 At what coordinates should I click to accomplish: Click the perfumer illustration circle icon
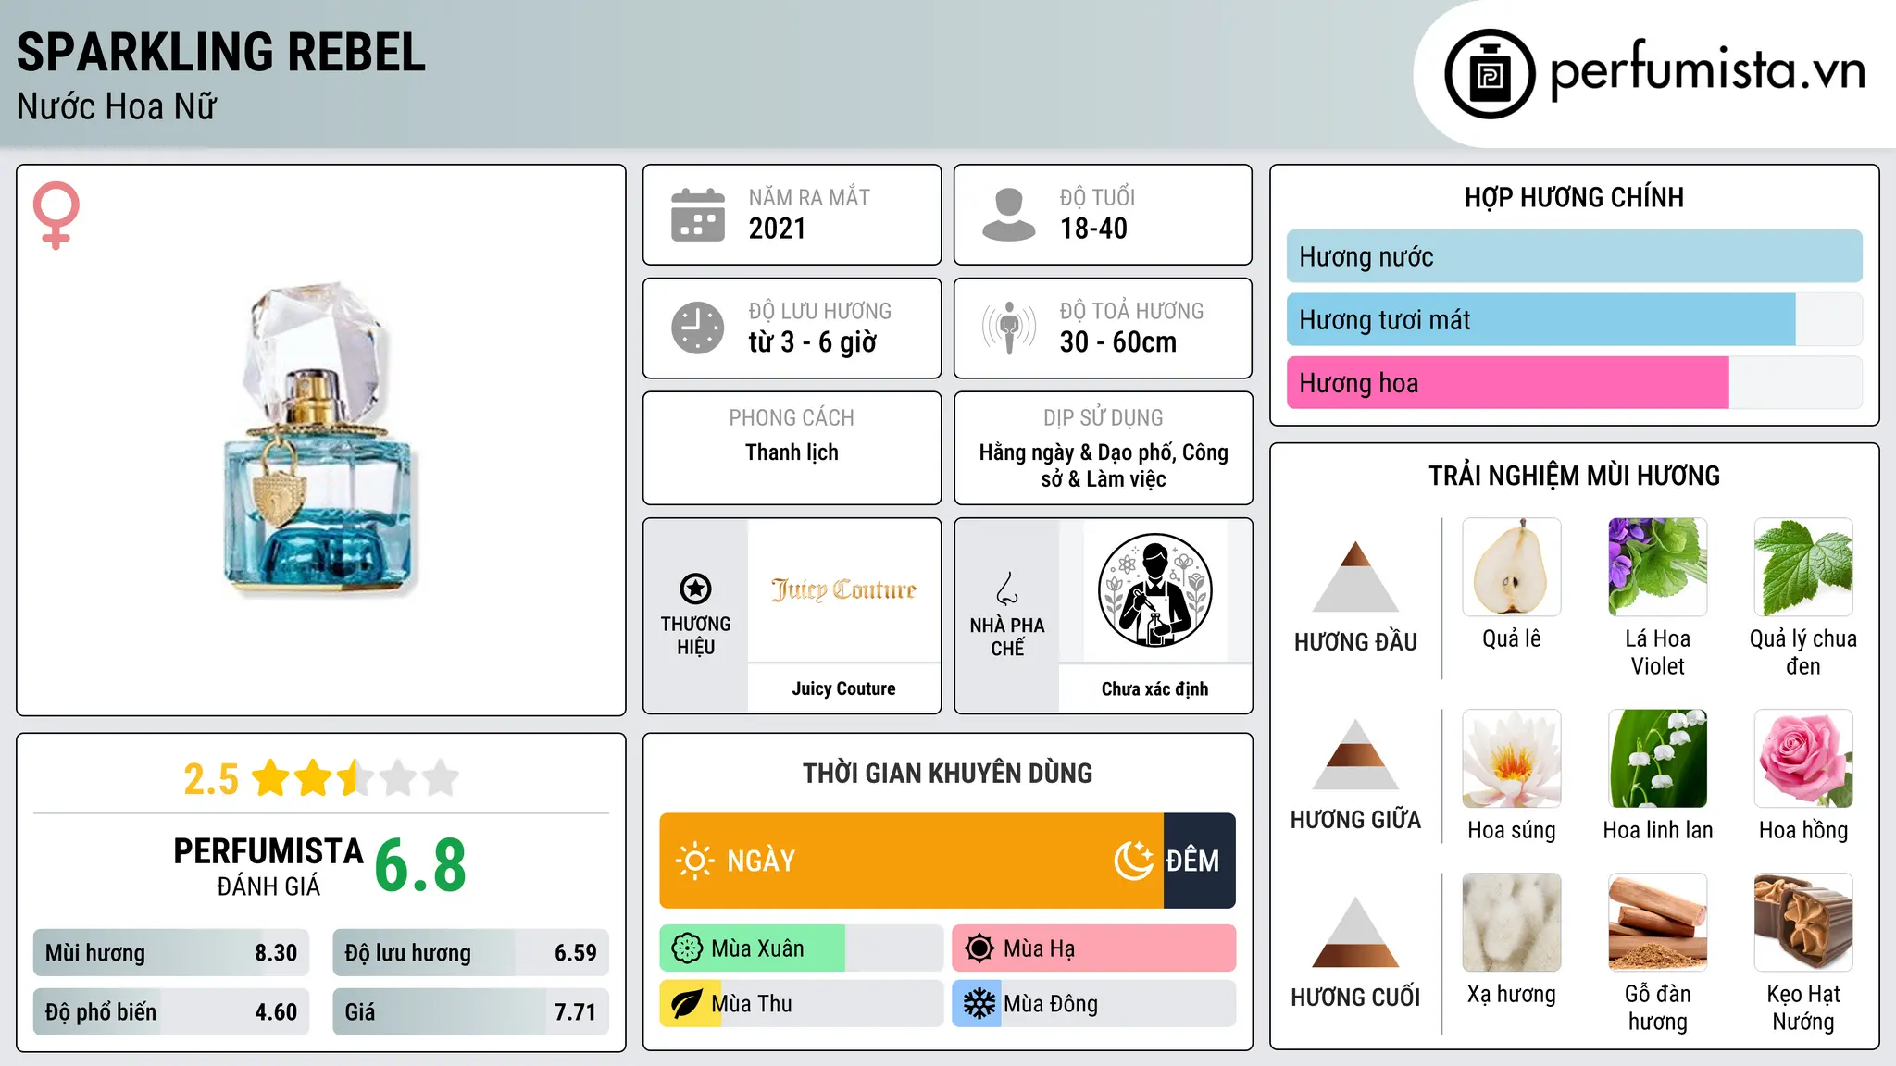click(x=1154, y=590)
